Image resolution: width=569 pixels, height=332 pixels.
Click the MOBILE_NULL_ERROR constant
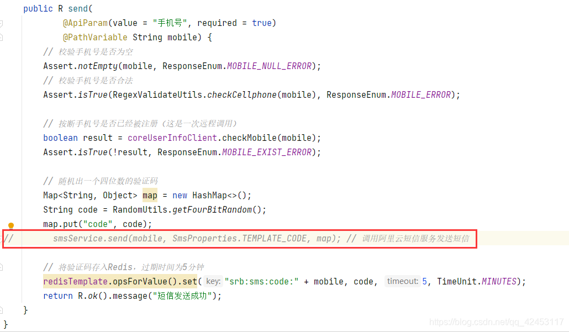pyautogui.click(x=269, y=66)
